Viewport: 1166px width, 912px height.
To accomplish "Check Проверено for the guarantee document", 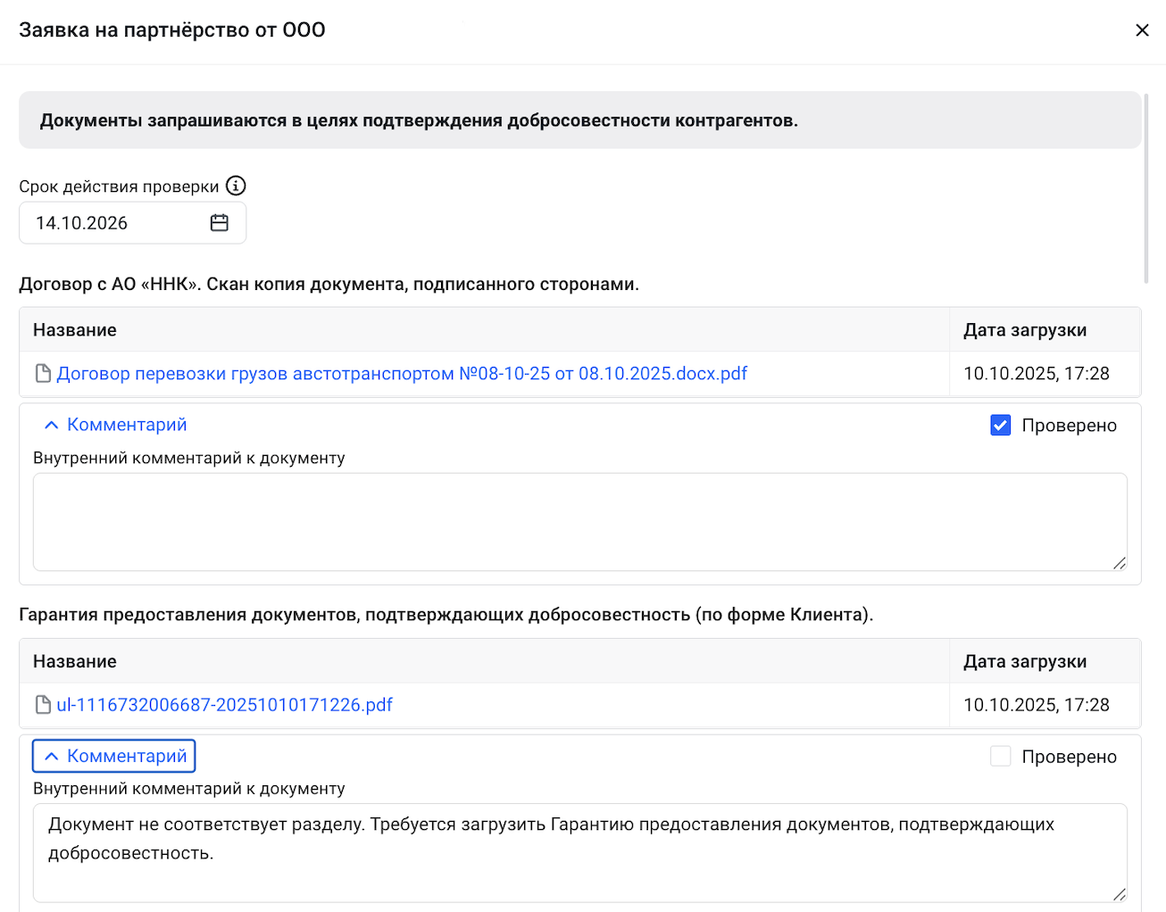I will tap(1000, 757).
